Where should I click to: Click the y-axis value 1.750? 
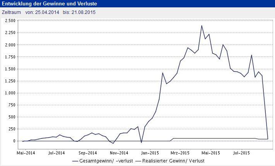(10, 57)
